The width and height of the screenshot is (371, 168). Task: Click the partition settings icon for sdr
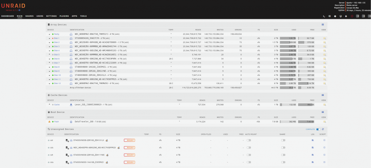(68, 140)
